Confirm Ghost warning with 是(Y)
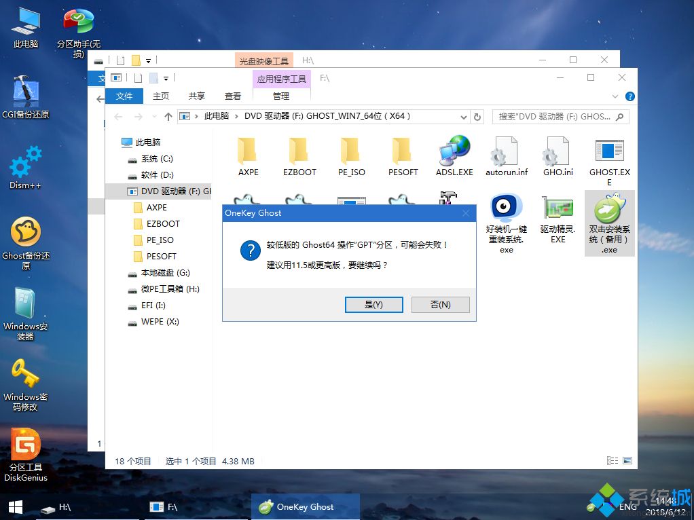Screen dimensions: 694x520 [373, 304]
